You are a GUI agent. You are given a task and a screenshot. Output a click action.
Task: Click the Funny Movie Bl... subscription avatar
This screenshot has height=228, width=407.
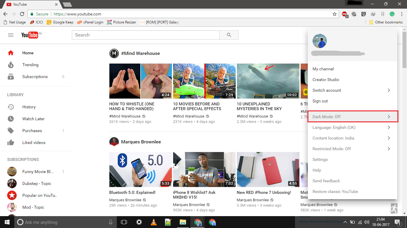(x=12, y=172)
